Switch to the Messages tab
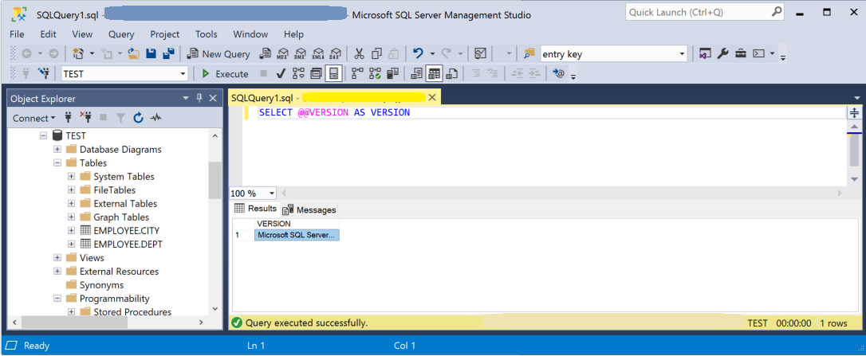 pos(309,209)
